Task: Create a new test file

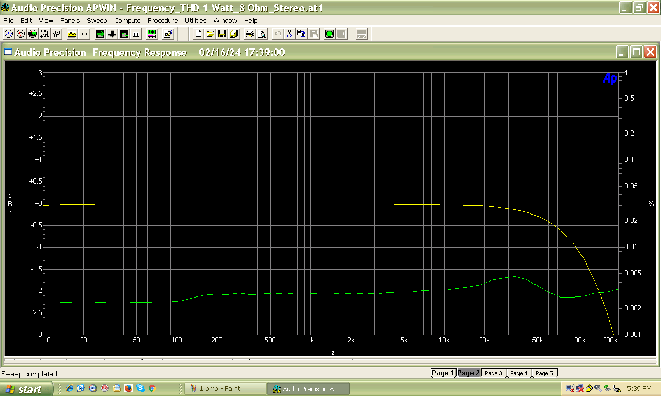Action: pos(198,34)
